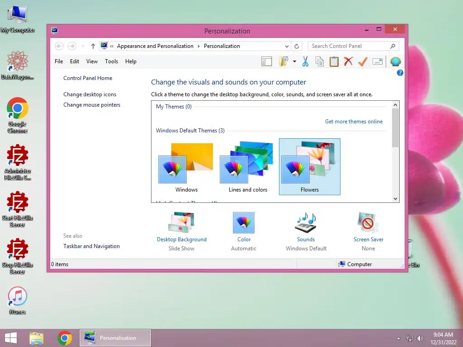Screen dimensions: 463x347
Task: Open recent locations dropdown arrow
Action: (x=83, y=46)
